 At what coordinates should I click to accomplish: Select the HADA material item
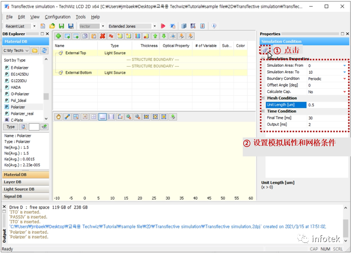point(16,87)
